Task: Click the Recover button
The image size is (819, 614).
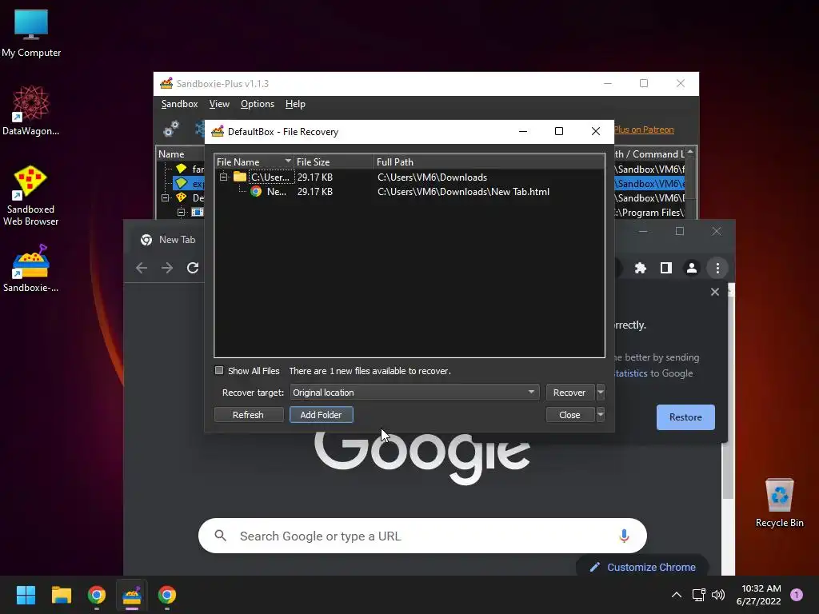Action: pyautogui.click(x=569, y=392)
